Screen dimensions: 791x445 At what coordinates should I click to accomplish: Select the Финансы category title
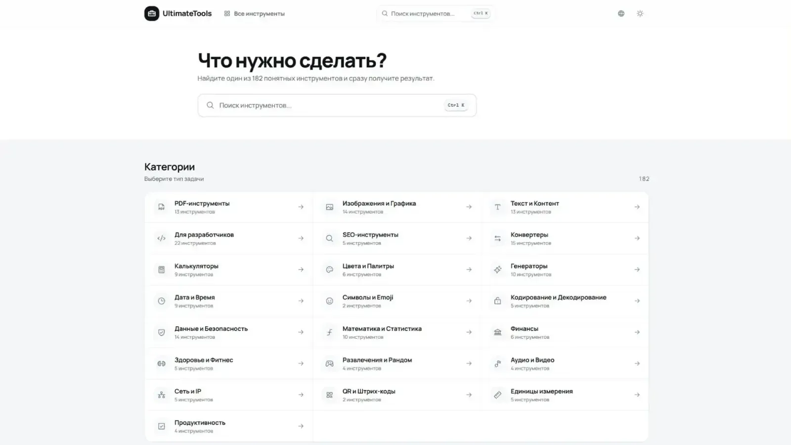coord(524,329)
